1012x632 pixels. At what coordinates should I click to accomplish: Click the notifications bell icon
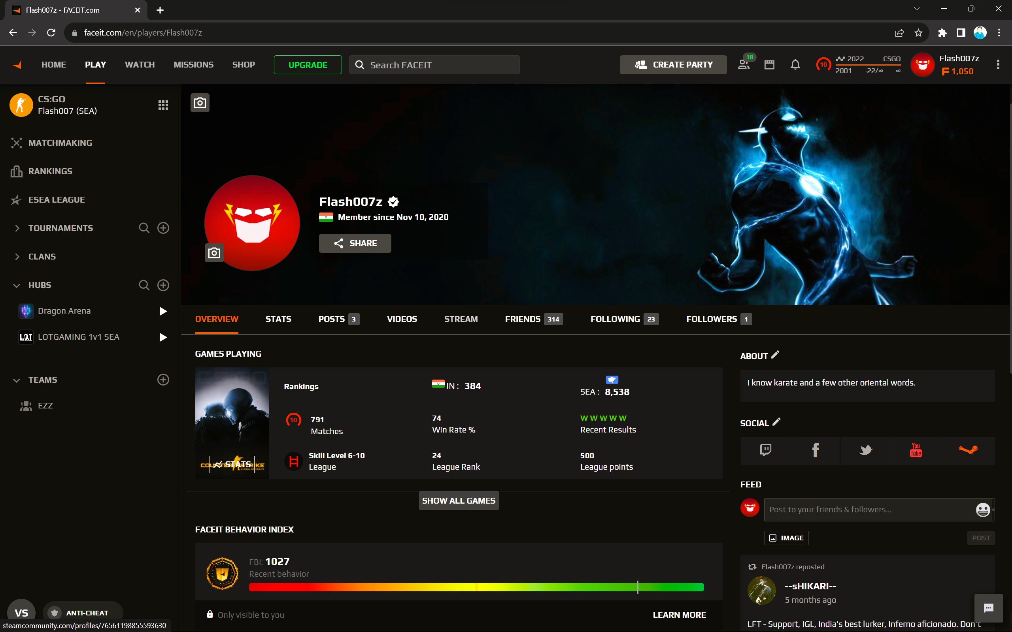[x=795, y=65]
